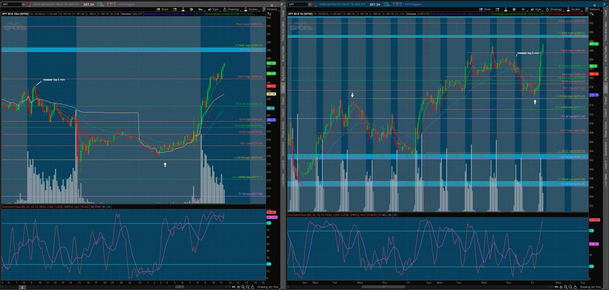
Task: Click left chart's bottom time-axis scrollbar handle
Action: tap(180, 287)
